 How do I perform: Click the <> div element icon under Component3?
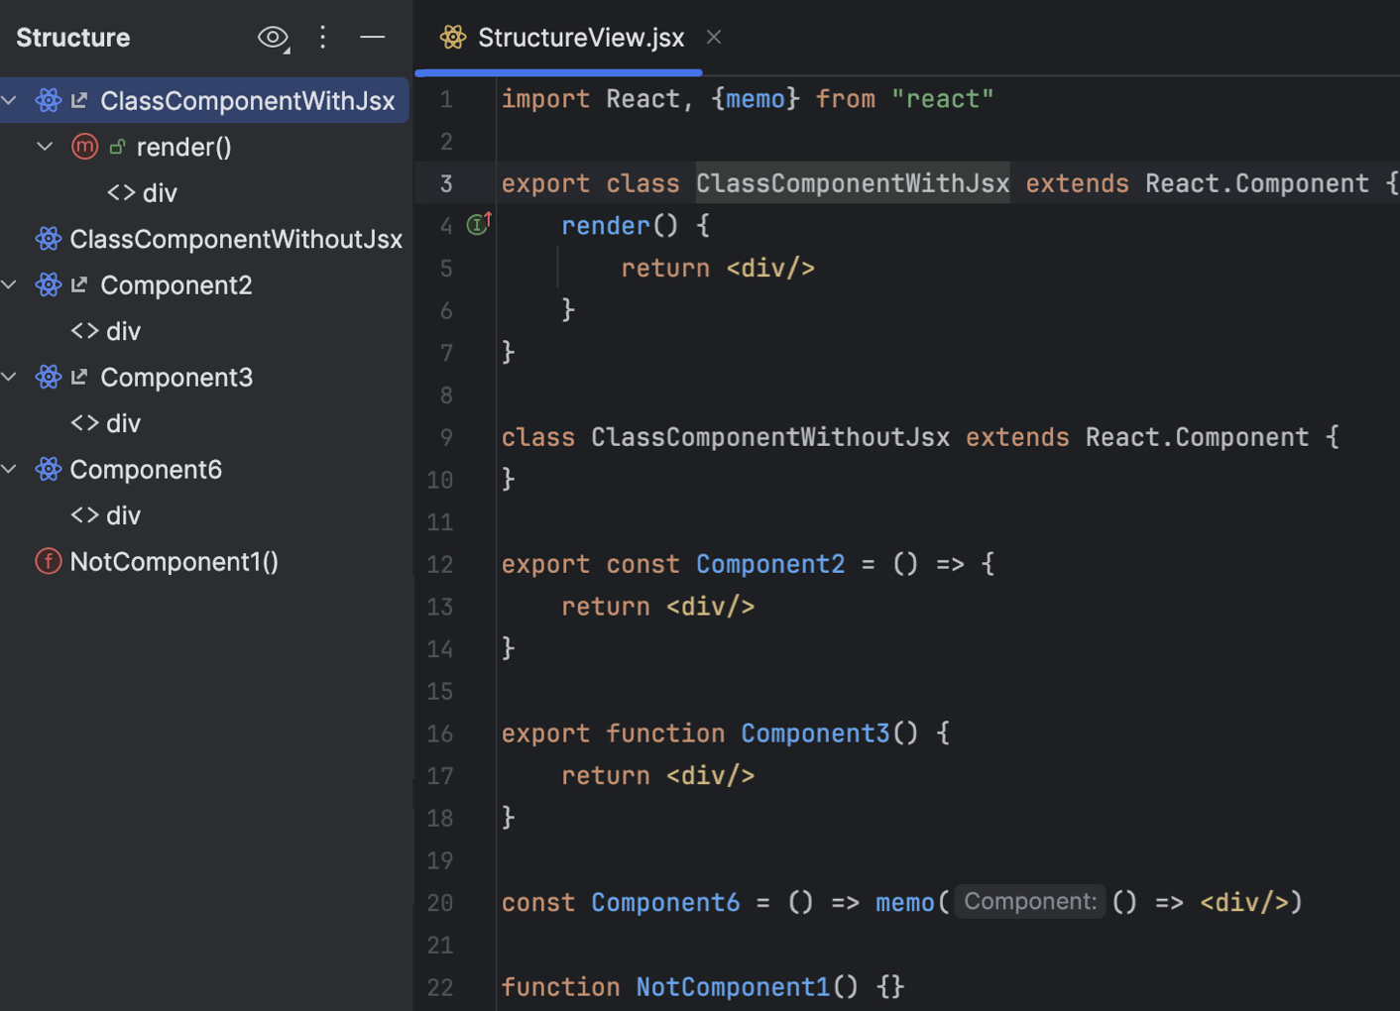[83, 422]
